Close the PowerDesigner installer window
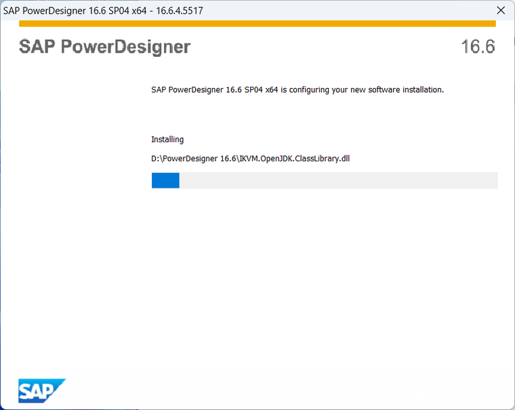This screenshot has height=410, width=515. click(501, 11)
